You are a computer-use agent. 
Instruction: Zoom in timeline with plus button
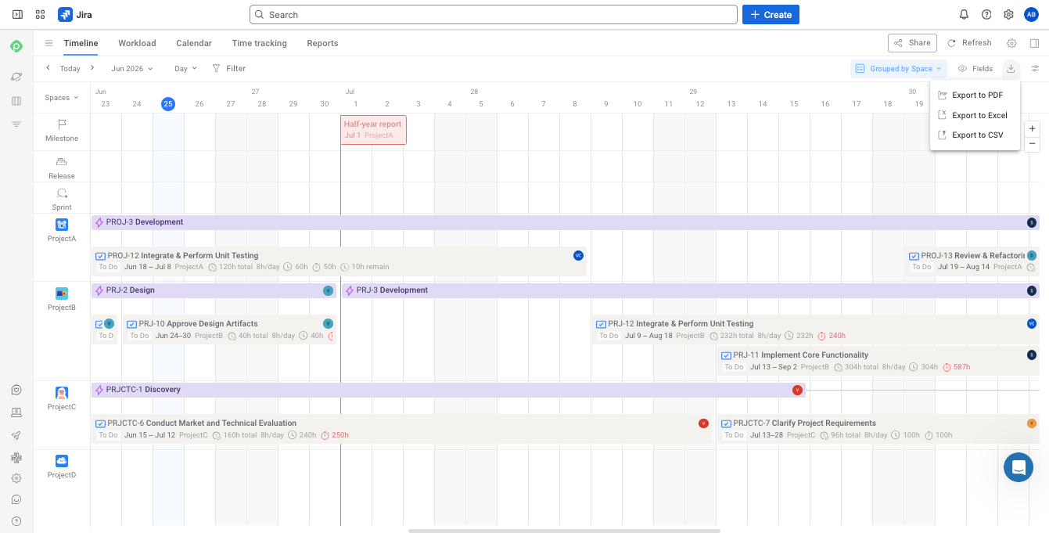point(1033,128)
